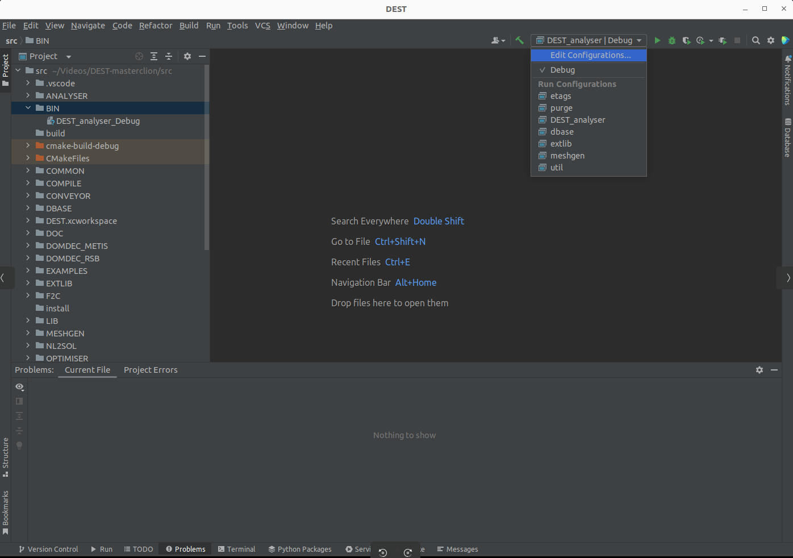Image resolution: width=793 pixels, height=558 pixels.
Task: Expand the ANALYSER folder
Action: point(28,95)
